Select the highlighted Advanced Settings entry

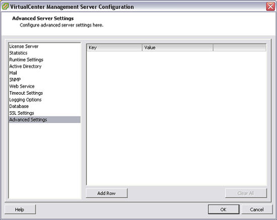click(x=44, y=119)
